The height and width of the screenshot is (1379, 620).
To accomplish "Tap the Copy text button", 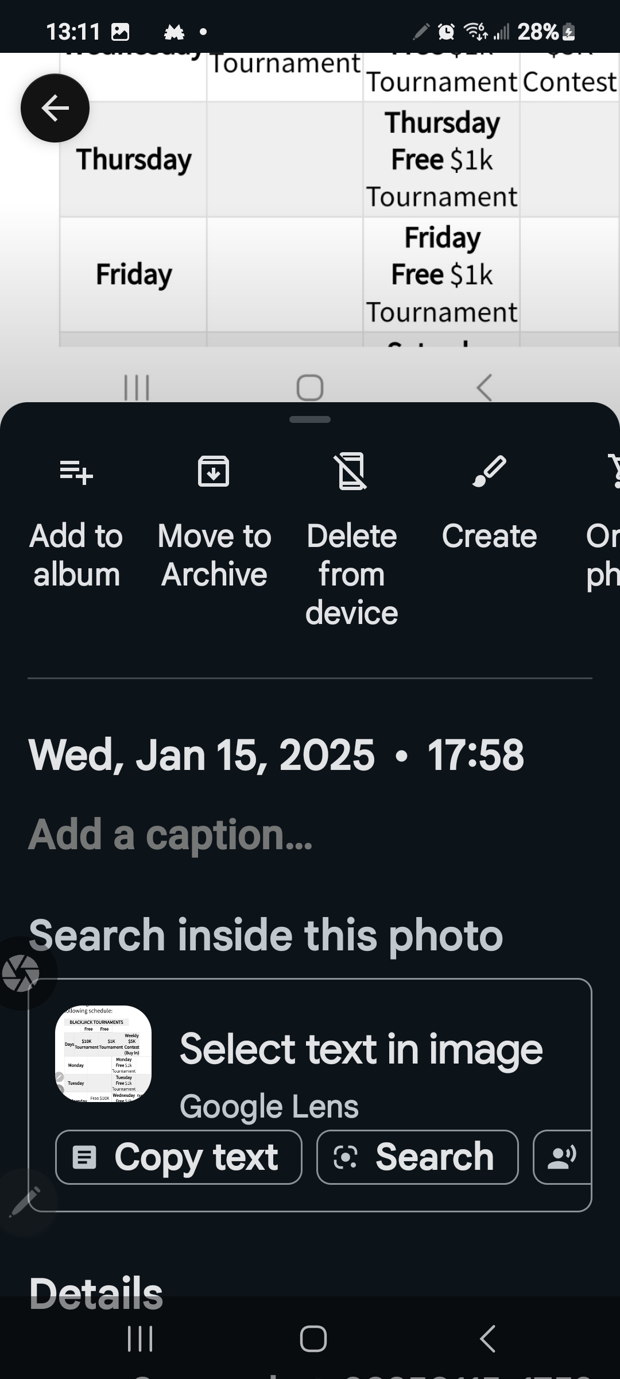I will (x=179, y=1157).
